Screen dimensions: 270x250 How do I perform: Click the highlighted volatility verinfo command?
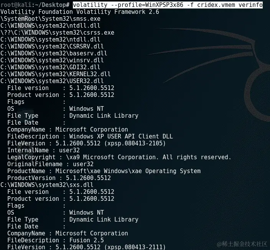pyautogui.click(x=168, y=5)
